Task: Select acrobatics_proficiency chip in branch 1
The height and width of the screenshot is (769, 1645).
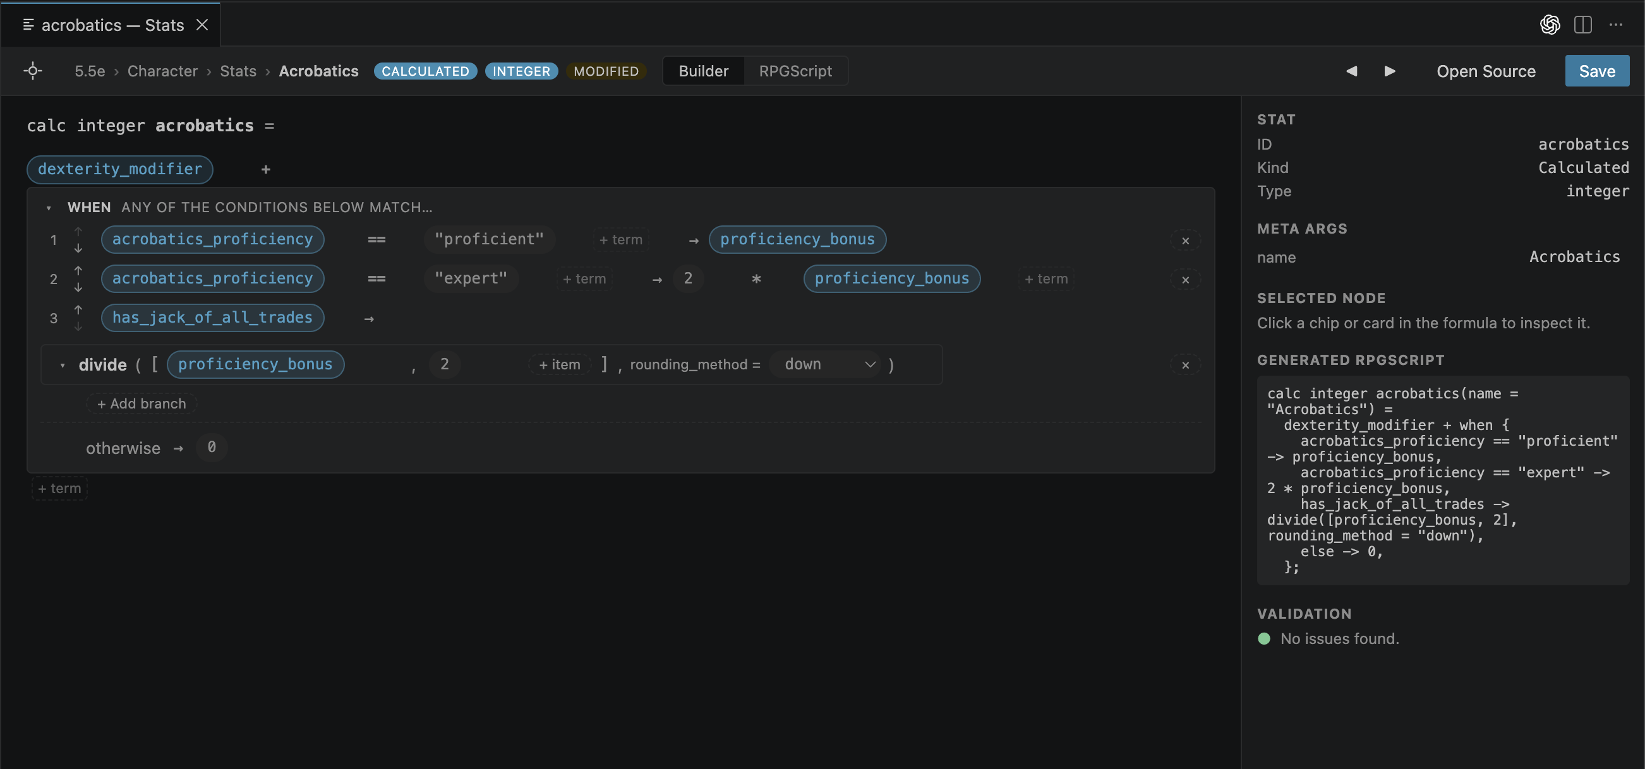Action: 213,239
